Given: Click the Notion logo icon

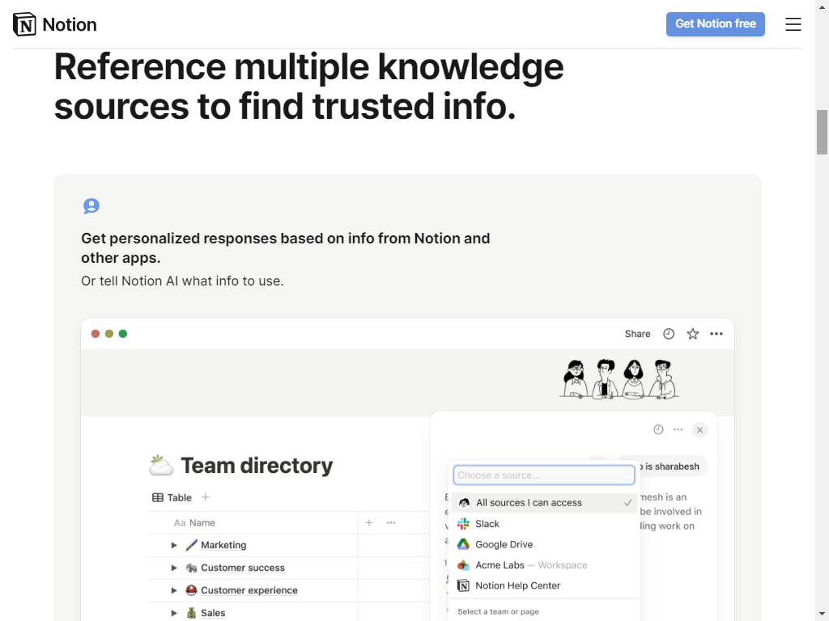Looking at the screenshot, I should [x=24, y=24].
